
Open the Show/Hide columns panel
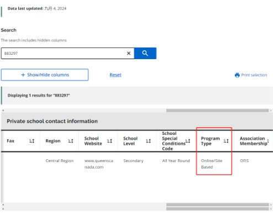[x=45, y=75]
